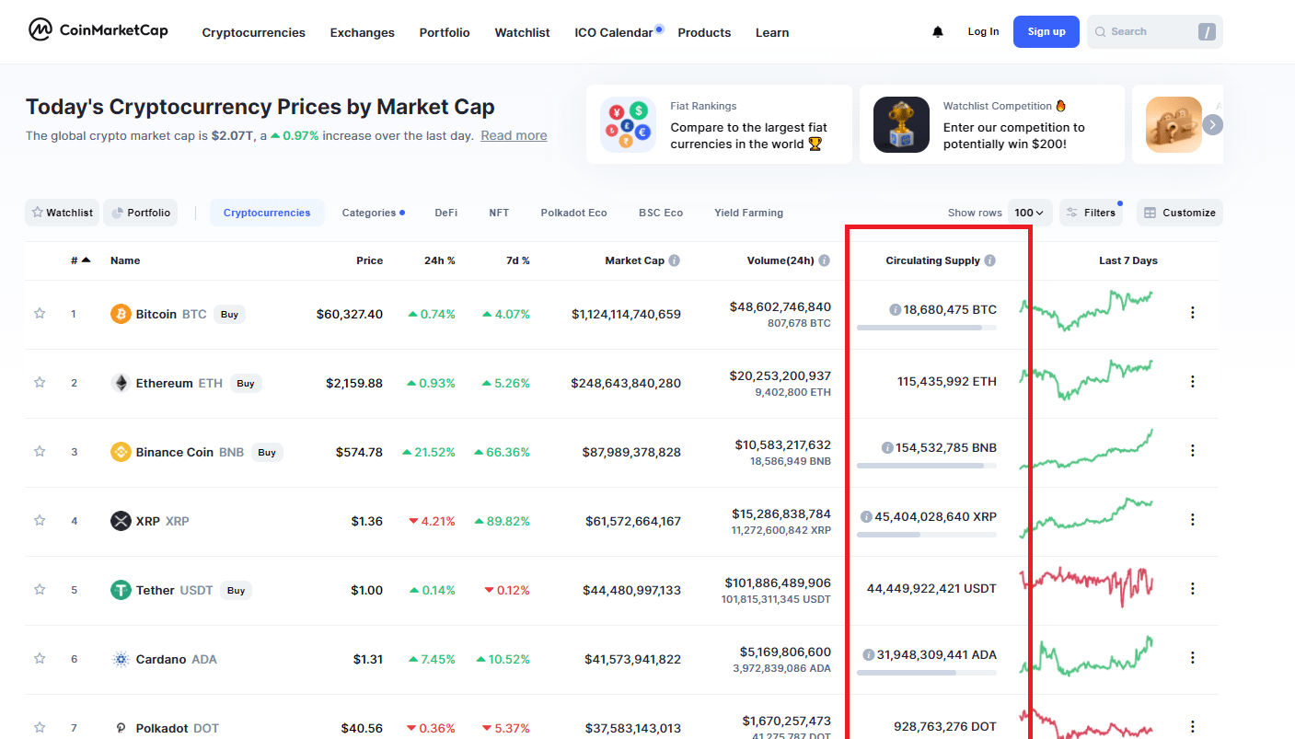Open Ethereum row three-dot menu
Screen dimensions: 1295x739
pos(1192,382)
